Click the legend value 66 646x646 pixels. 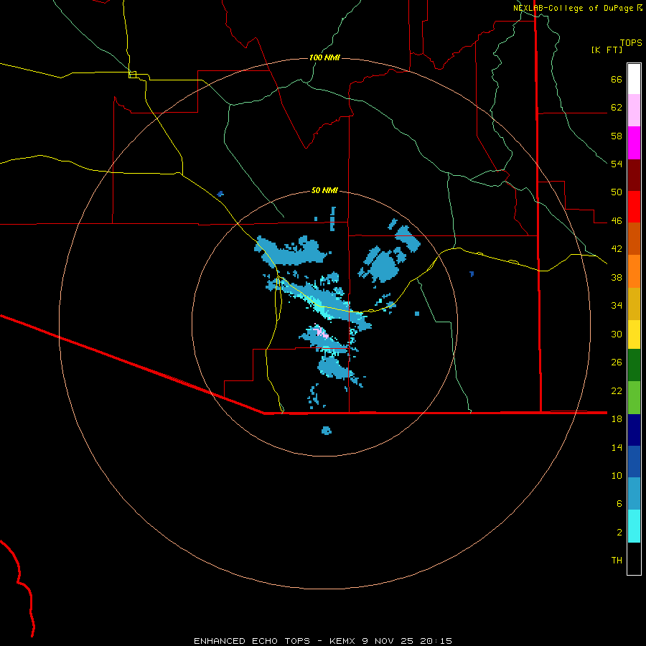click(x=617, y=80)
